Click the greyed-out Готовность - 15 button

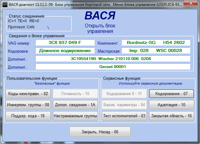point(75,94)
